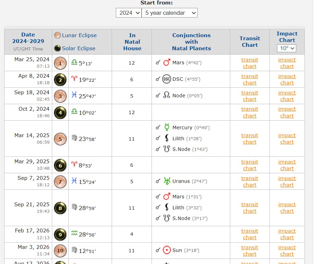Viewport: 322px width, 264px height.
Task: Click Sun (3°18') conjunction text
Action: click(x=186, y=250)
